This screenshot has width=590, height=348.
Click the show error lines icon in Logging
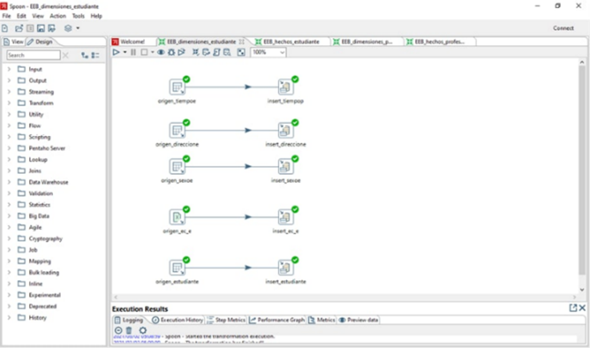pos(118,331)
